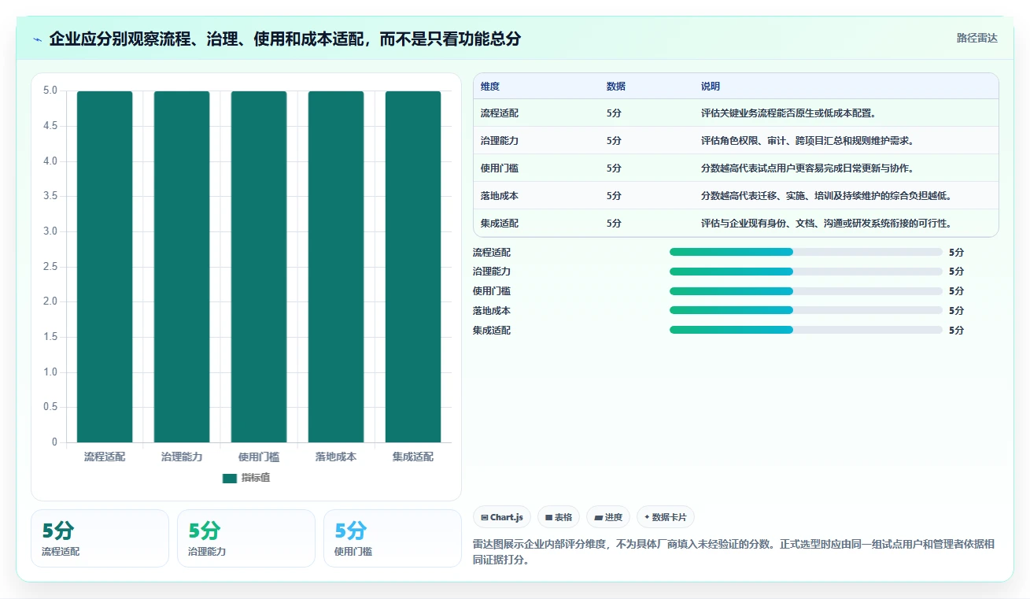Click description 评估关键业务流程能否原生或低成本配置
The width and height of the screenshot is (1030, 599).
(788, 113)
